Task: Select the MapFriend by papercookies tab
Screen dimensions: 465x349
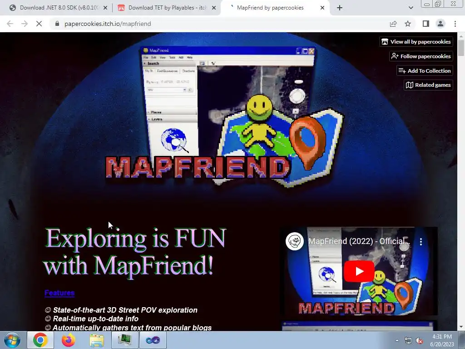Action: click(270, 8)
